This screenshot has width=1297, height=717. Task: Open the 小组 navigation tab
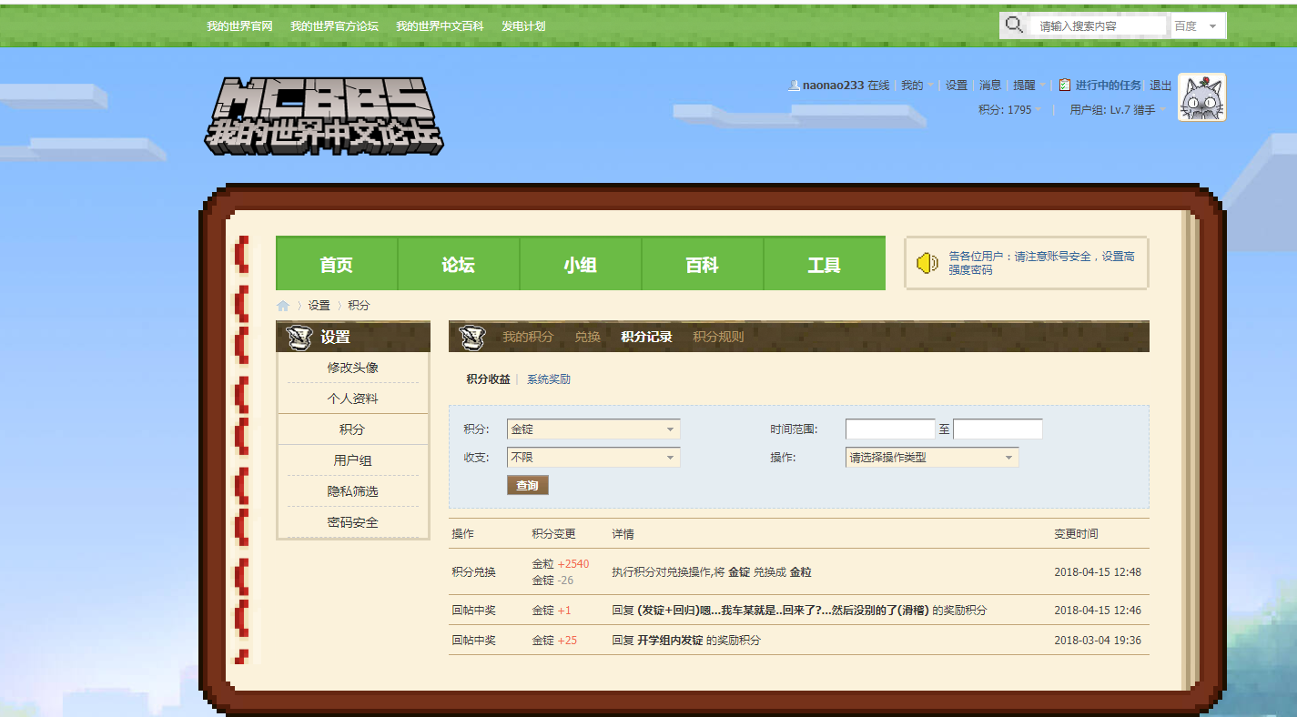[x=581, y=265]
